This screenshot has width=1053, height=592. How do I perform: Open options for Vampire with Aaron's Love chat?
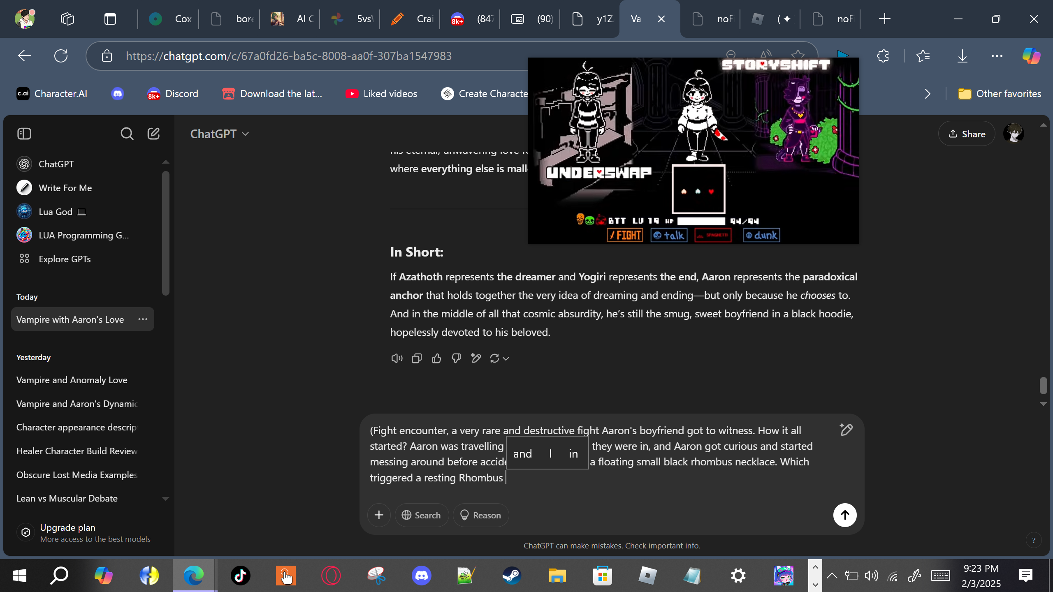tap(143, 319)
